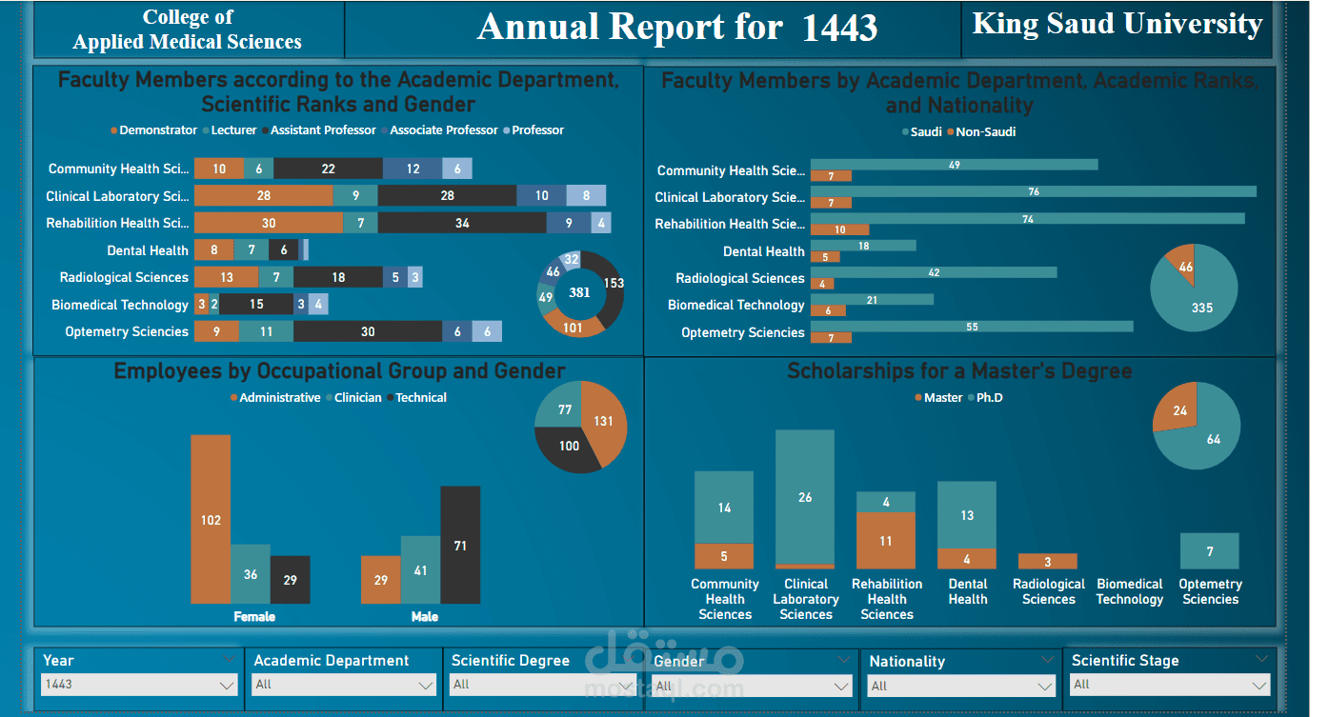Viewport: 1329px width, 717px height.
Task: Open the Scientific Degree slicer dropdown
Action: pyautogui.click(x=545, y=685)
